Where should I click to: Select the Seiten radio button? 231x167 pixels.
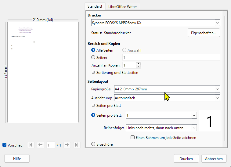point(93,57)
